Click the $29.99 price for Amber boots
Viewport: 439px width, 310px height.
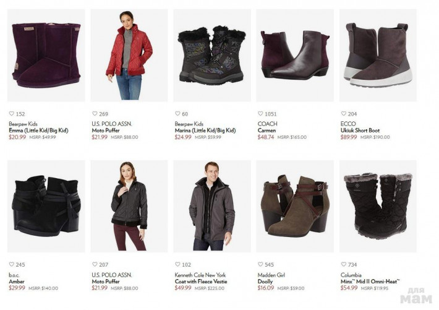17,288
